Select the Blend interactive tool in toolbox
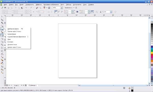 click(x=2, y=60)
